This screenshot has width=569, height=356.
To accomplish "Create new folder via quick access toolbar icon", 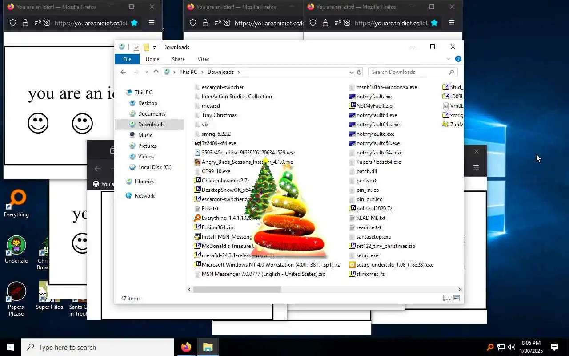I will pyautogui.click(x=146, y=47).
